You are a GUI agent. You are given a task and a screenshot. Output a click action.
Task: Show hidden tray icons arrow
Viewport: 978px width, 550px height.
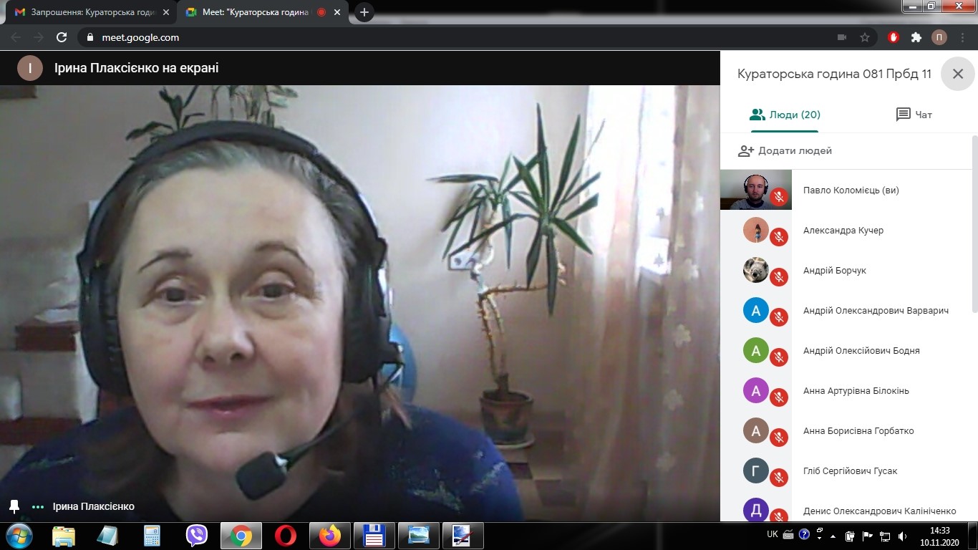(x=833, y=535)
